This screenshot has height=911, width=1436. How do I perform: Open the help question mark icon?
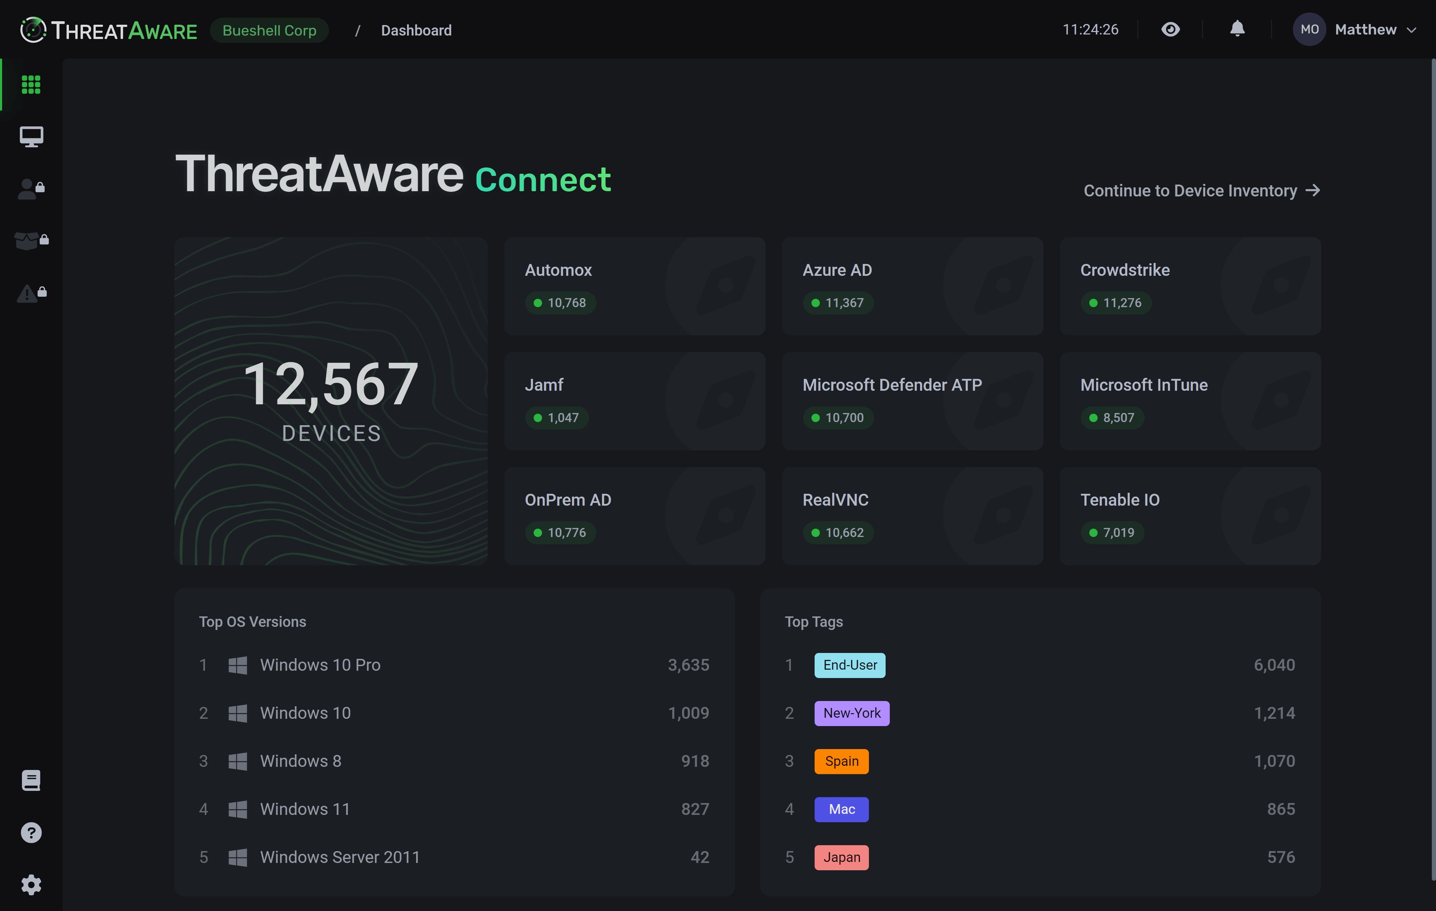[31, 832]
